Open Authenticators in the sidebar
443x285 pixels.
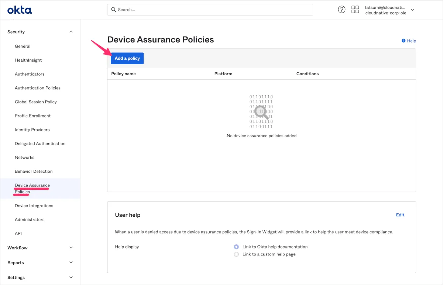pos(30,74)
